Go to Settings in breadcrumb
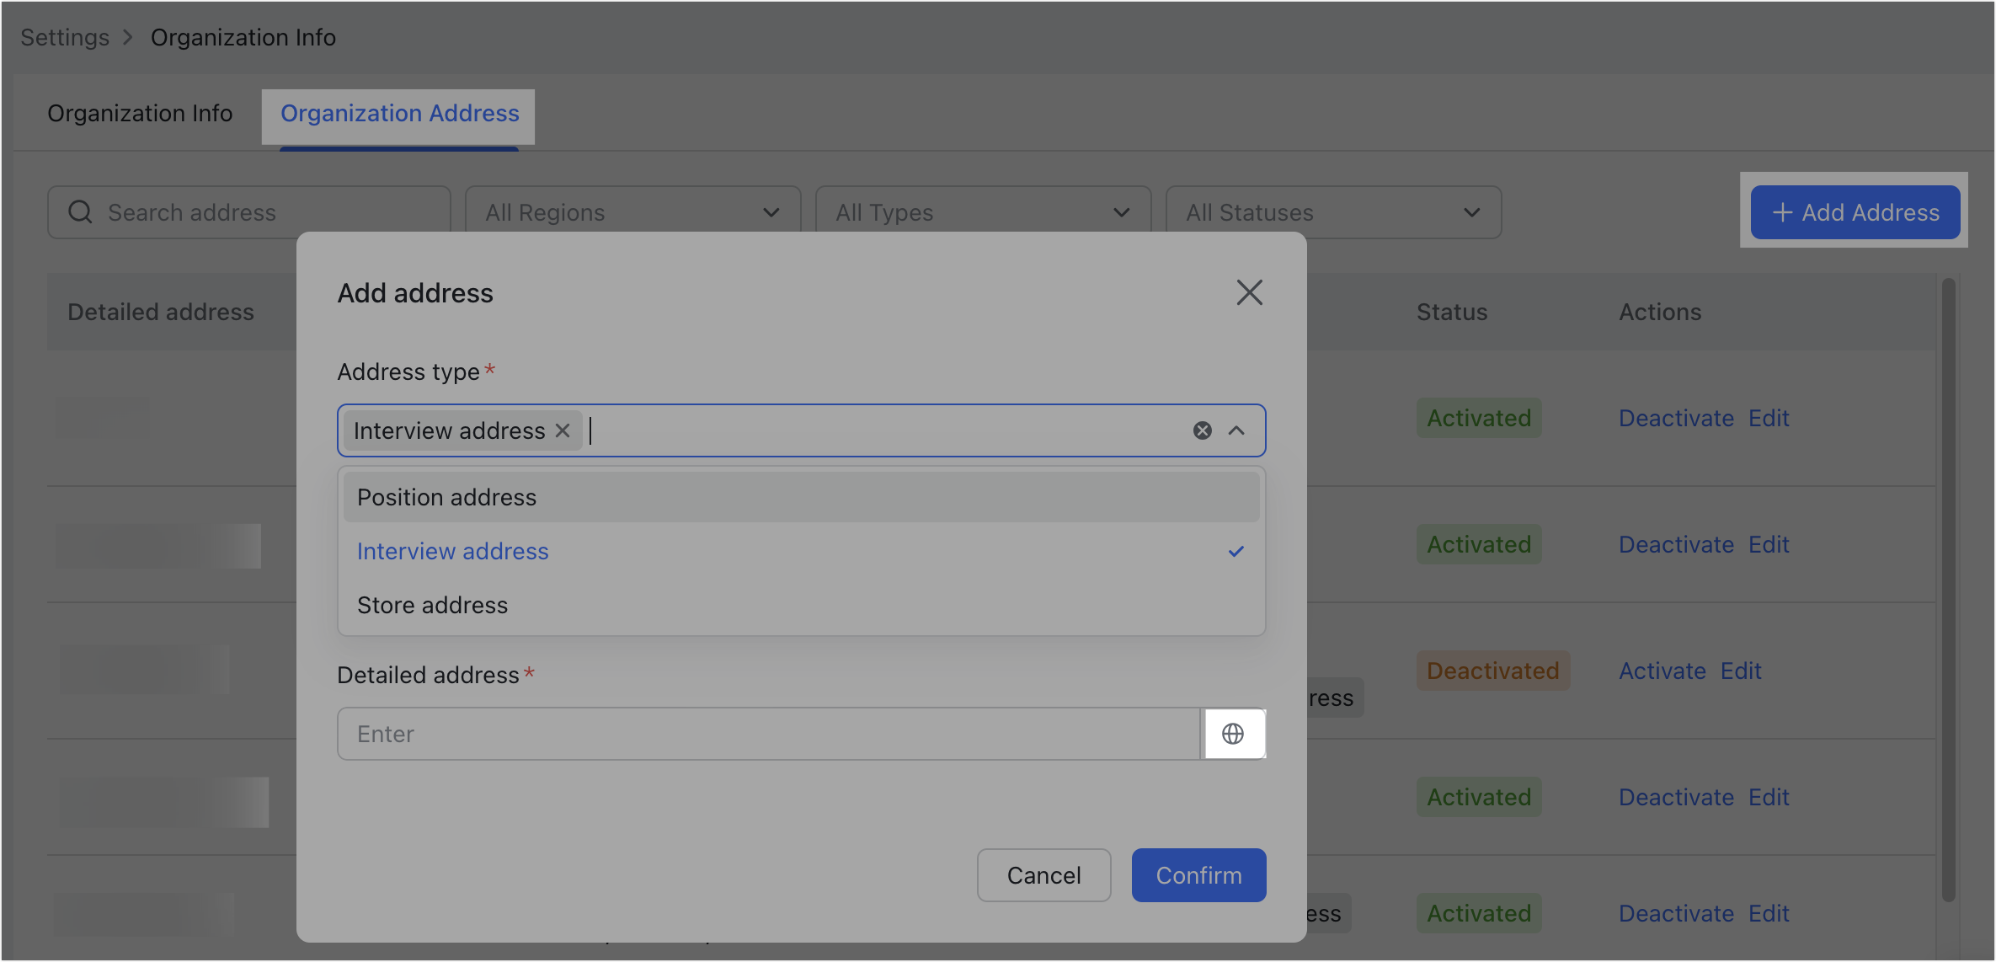 (65, 38)
